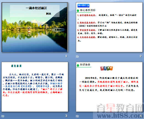Click the colorful card graphic on slide 4
Image resolution: width=144 pixels, height=119 pixels.
(106, 68)
